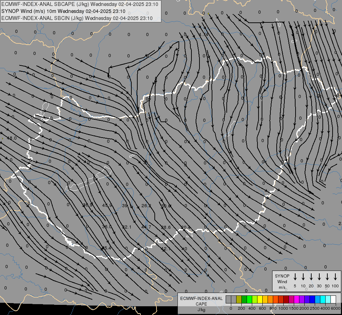342x315 pixels.
Task: Click the 6000 tick label on CAPE scale
Action: (x=336, y=308)
